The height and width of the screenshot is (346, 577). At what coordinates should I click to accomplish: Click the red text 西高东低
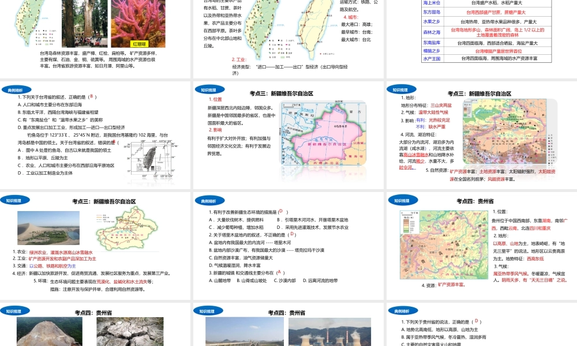(535, 259)
